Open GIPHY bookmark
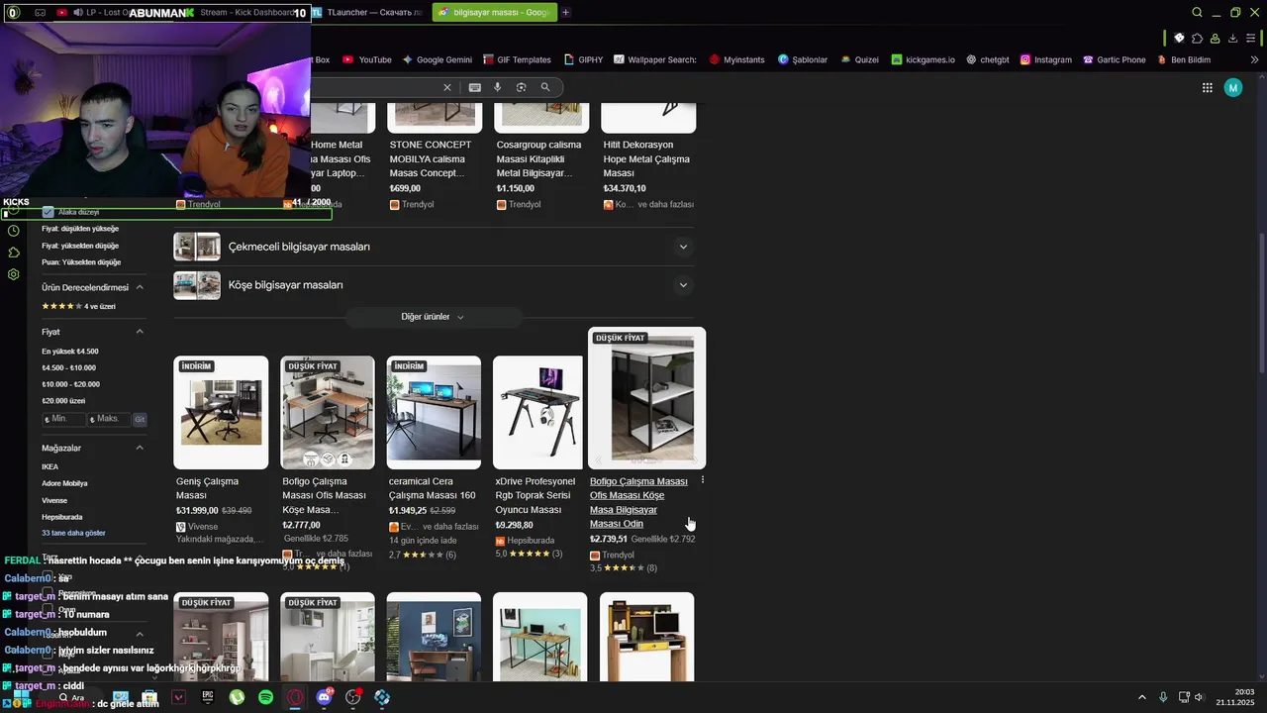This screenshot has height=713, width=1267. [583, 59]
